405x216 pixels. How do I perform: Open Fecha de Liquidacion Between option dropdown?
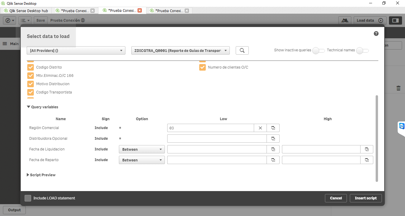point(142,149)
